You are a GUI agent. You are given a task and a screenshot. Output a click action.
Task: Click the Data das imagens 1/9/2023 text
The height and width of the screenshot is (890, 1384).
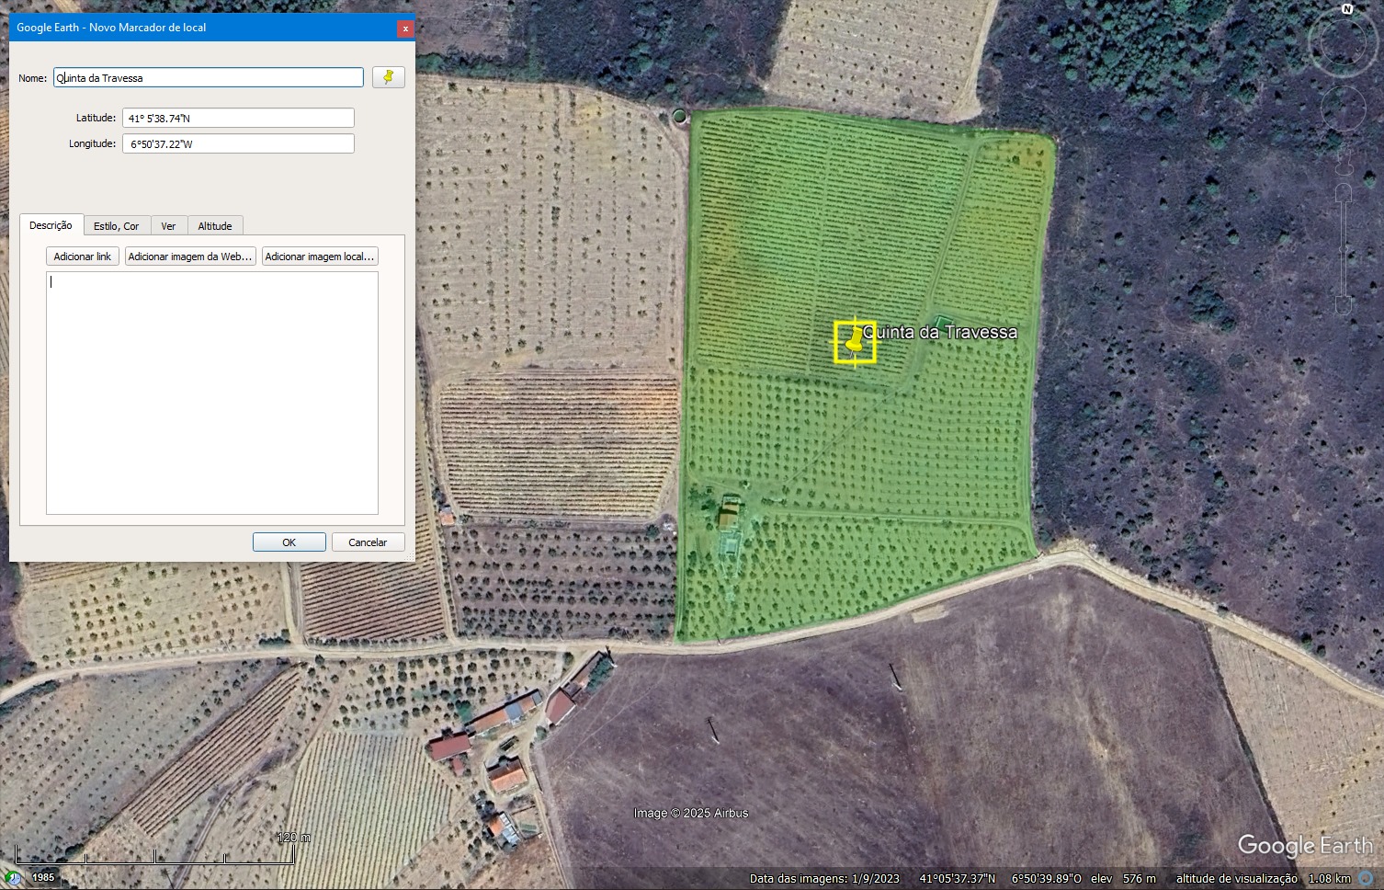pos(824,878)
